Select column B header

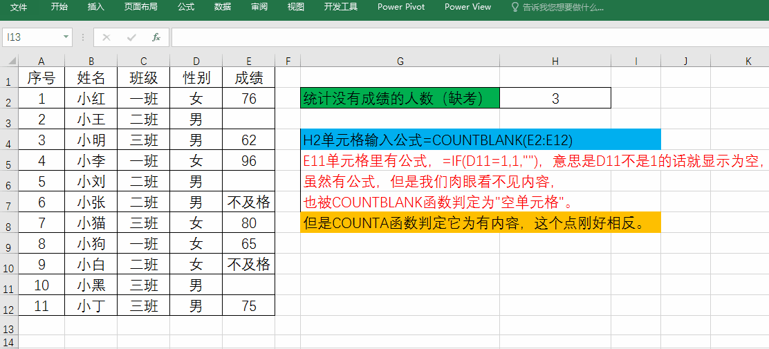tap(91, 62)
